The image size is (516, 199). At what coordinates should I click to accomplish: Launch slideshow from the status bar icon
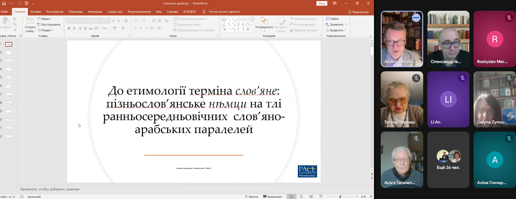tap(321, 197)
